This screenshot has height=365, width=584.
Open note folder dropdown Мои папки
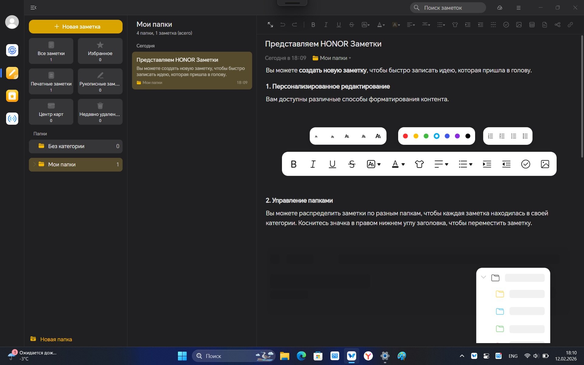pos(333,58)
